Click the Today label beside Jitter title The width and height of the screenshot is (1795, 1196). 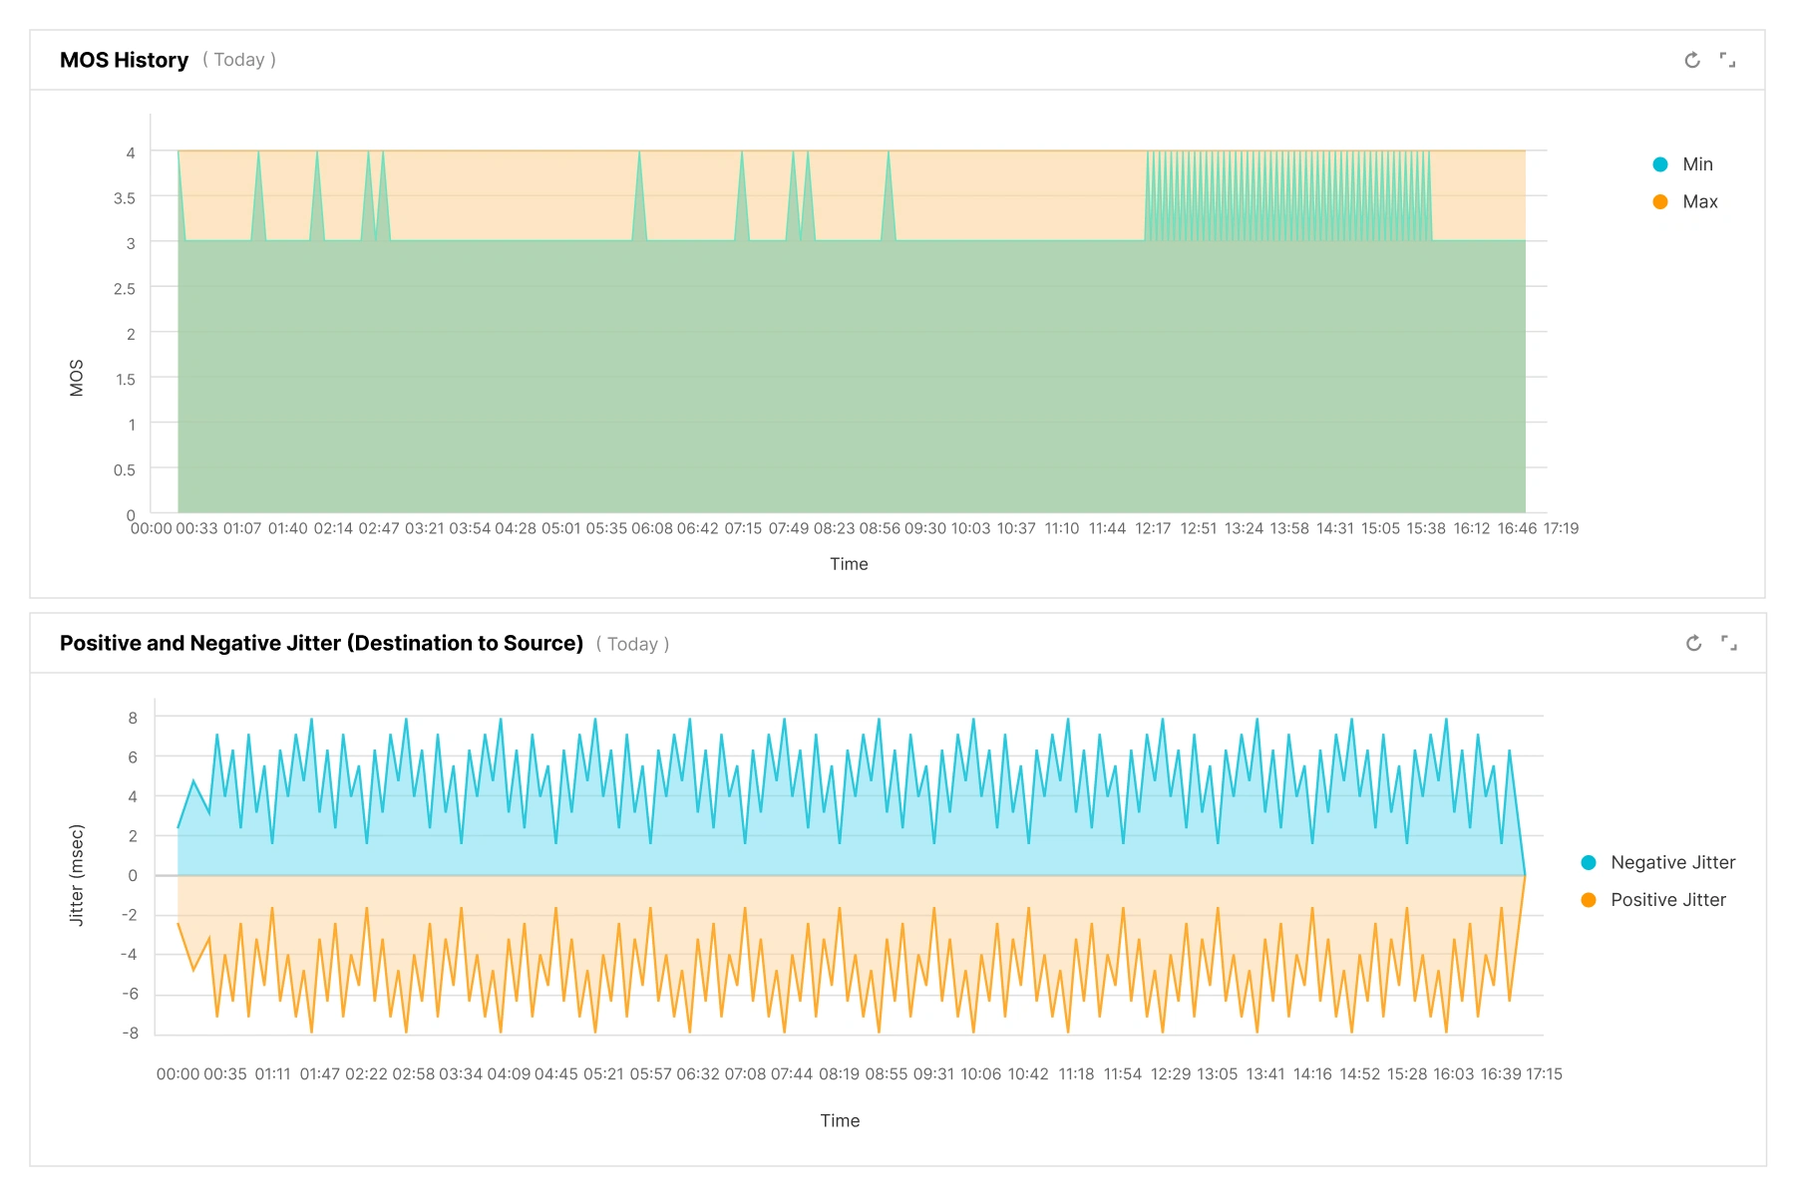632,644
